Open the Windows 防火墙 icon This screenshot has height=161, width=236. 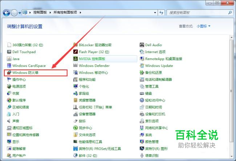[9, 73]
